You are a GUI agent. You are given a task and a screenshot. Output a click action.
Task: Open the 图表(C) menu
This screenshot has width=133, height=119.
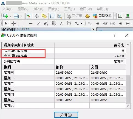54,9
